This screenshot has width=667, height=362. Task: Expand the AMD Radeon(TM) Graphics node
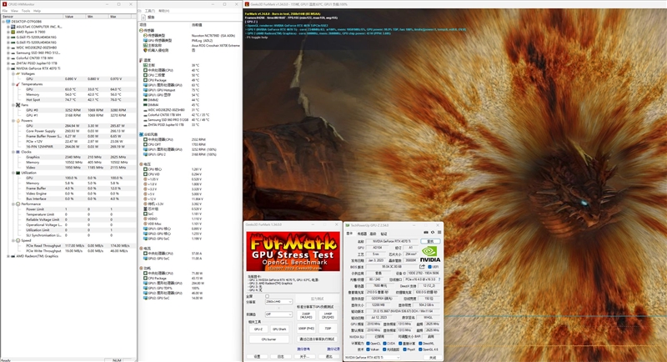(8, 256)
